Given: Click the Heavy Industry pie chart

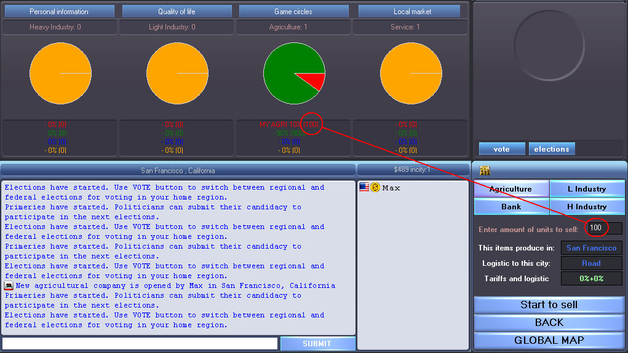Looking at the screenshot, I should tap(60, 74).
